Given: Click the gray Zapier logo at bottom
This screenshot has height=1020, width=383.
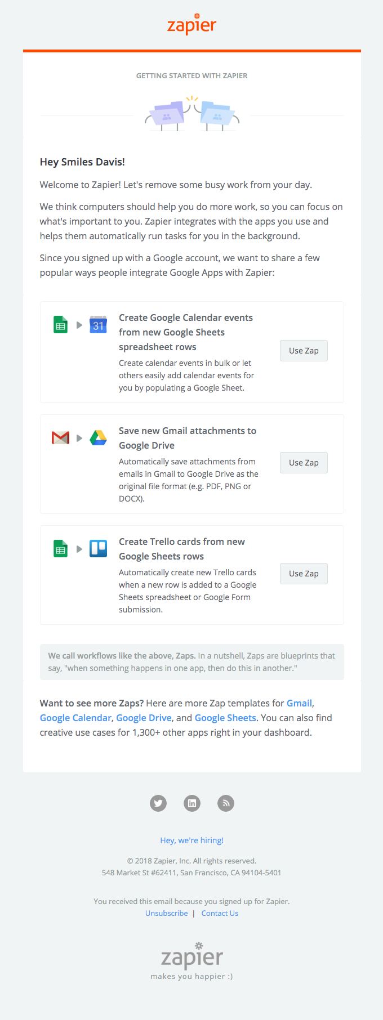Looking at the screenshot, I should pyautogui.click(x=191, y=957).
